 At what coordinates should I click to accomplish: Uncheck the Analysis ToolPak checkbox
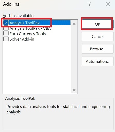[x=6, y=23]
